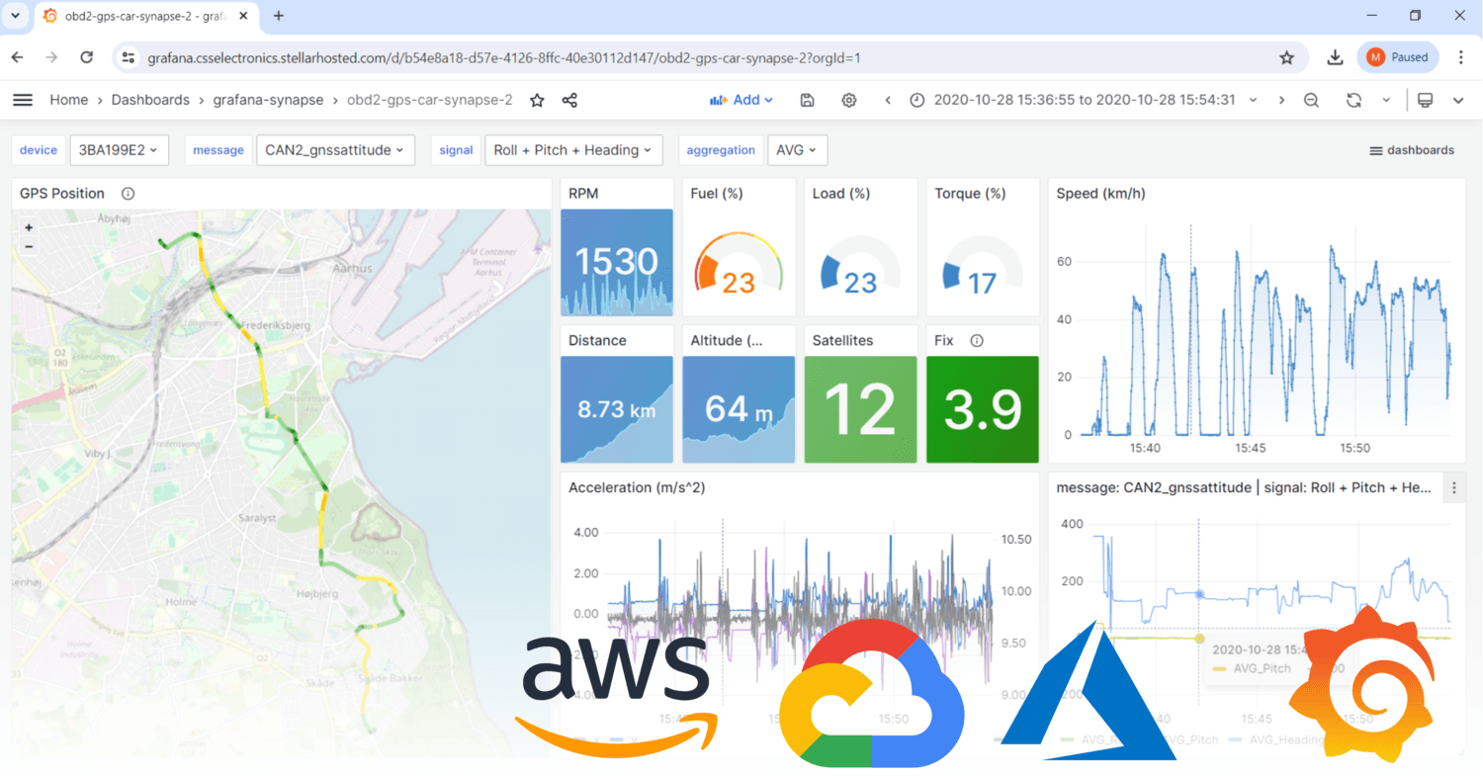Select the obd2-gps-car-synapse-2 browser tab

[x=146, y=16]
